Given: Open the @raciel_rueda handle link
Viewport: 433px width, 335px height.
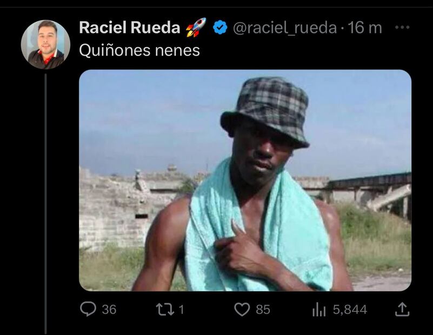Looking at the screenshot, I should coord(285,28).
